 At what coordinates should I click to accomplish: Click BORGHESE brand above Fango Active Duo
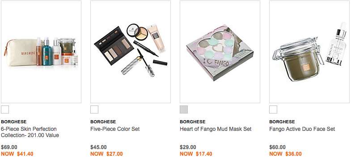pyautogui.click(x=282, y=122)
